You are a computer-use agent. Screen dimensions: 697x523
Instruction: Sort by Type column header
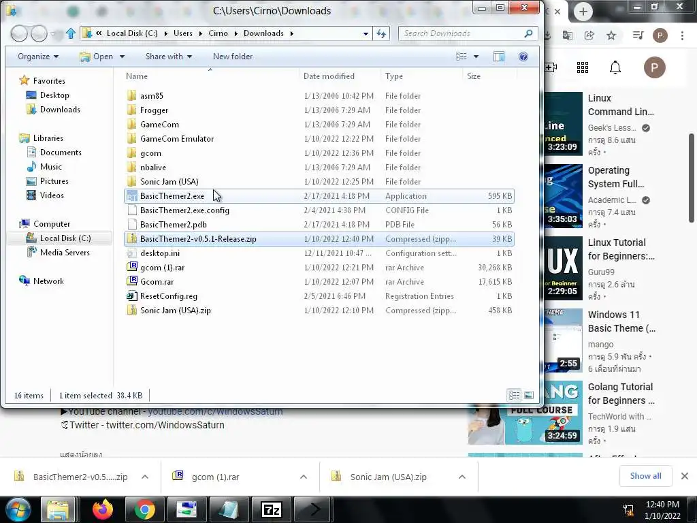(394, 76)
